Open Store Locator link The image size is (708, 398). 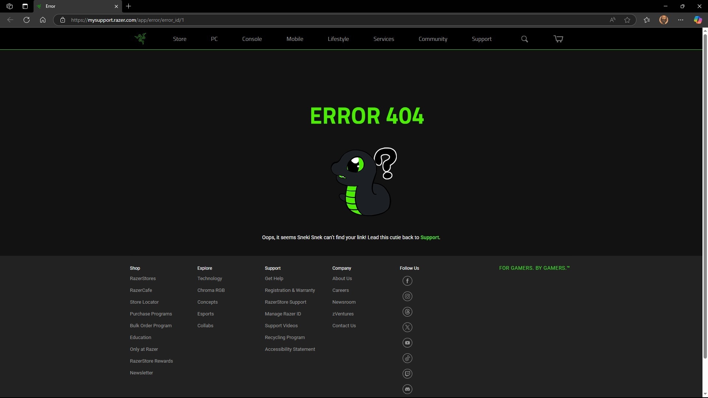pyautogui.click(x=144, y=302)
